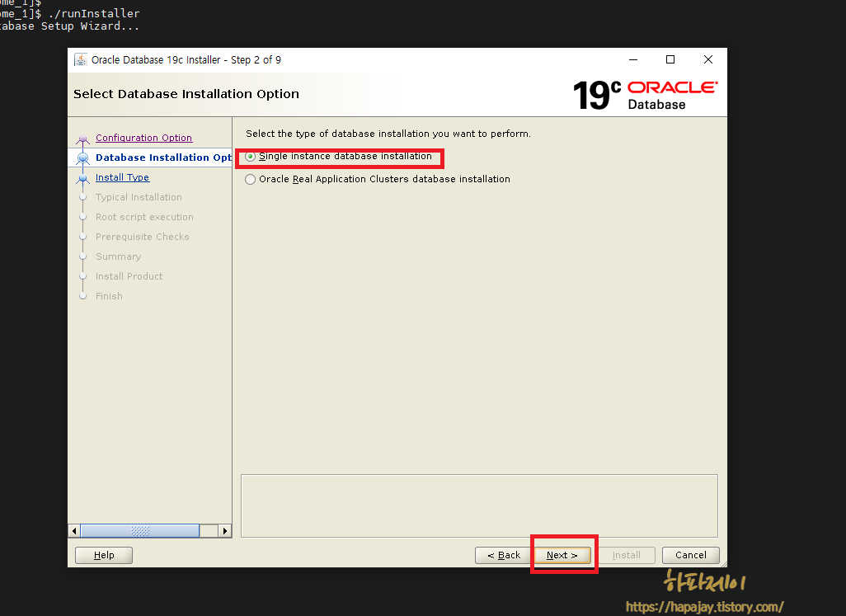Click the right arrow of sidebar scrollbar
The height and width of the screenshot is (616, 846).
tap(225, 531)
